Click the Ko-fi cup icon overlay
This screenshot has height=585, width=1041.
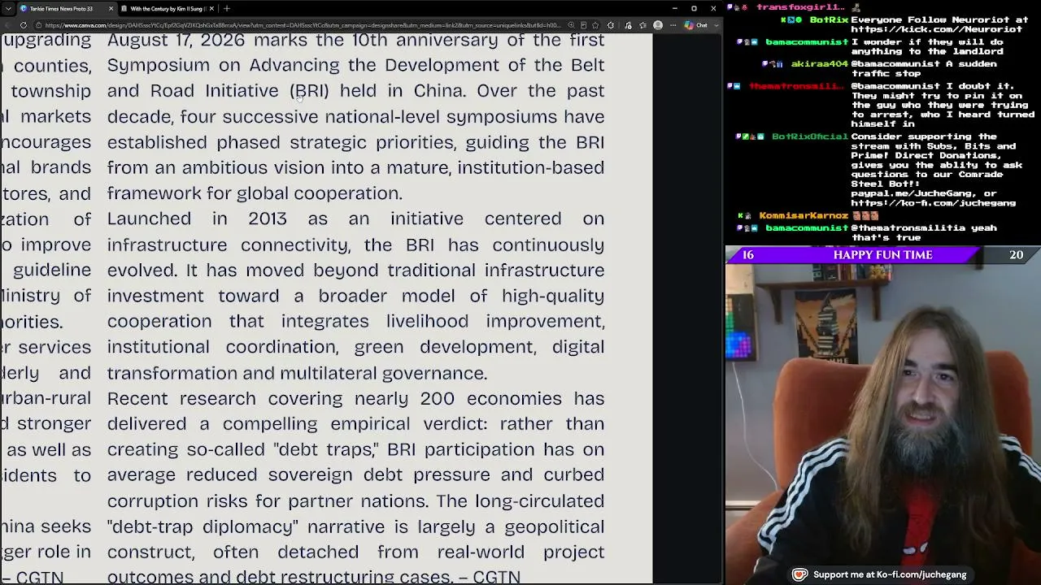[x=799, y=574]
